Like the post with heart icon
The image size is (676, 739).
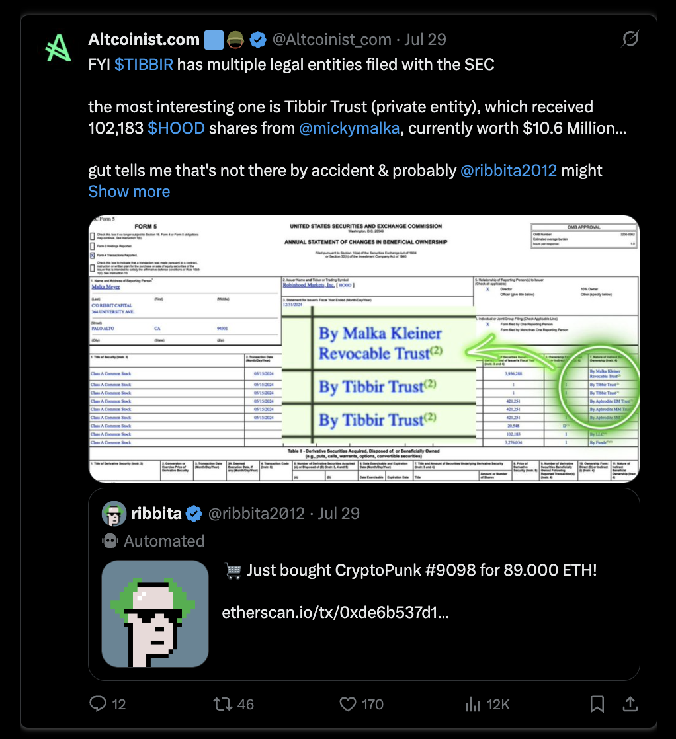[348, 704]
